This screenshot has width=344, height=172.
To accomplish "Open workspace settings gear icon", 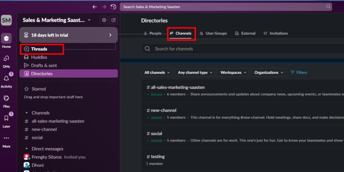I will pyautogui.click(x=104, y=20).
